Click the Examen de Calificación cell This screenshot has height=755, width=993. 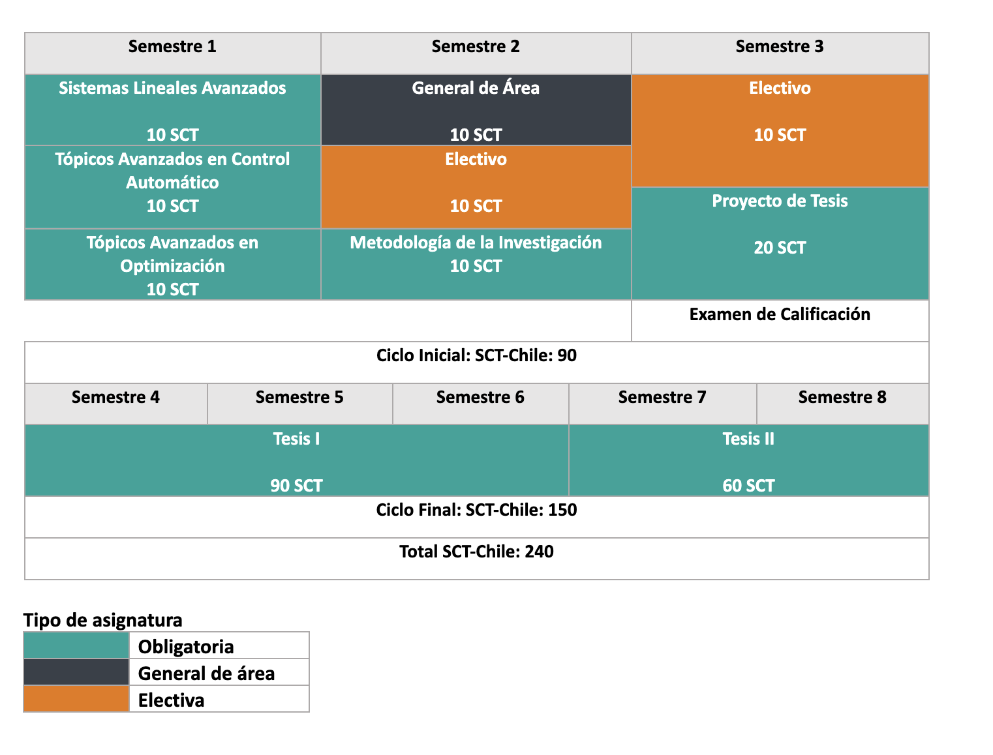click(780, 320)
